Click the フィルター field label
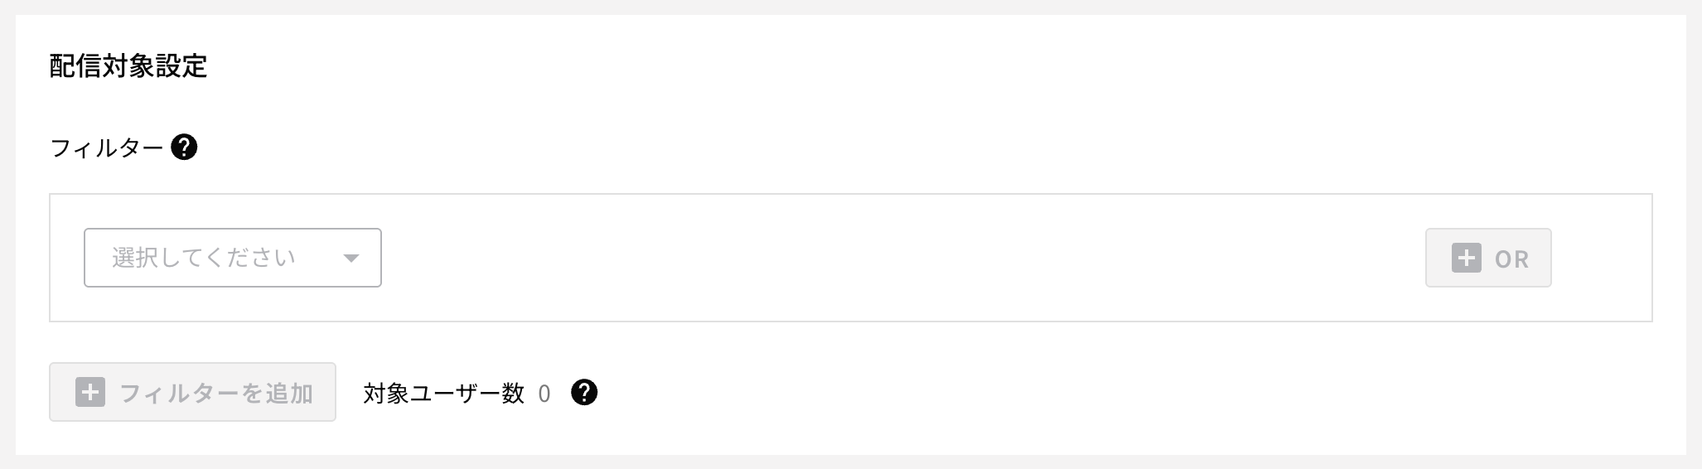This screenshot has height=469, width=1702. tap(106, 148)
